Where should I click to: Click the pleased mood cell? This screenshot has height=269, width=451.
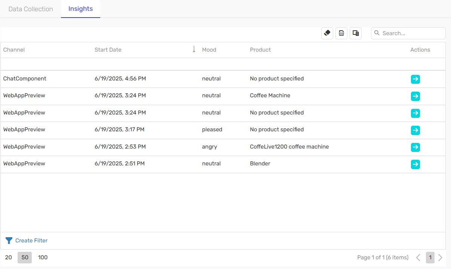(x=212, y=129)
